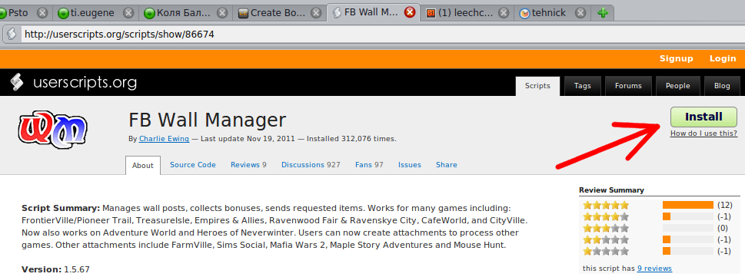
Task: Open the userscripts.org home text logo
Action: 85,83
